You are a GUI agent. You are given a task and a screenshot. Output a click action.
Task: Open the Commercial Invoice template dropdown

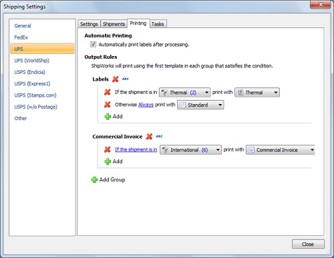281,150
